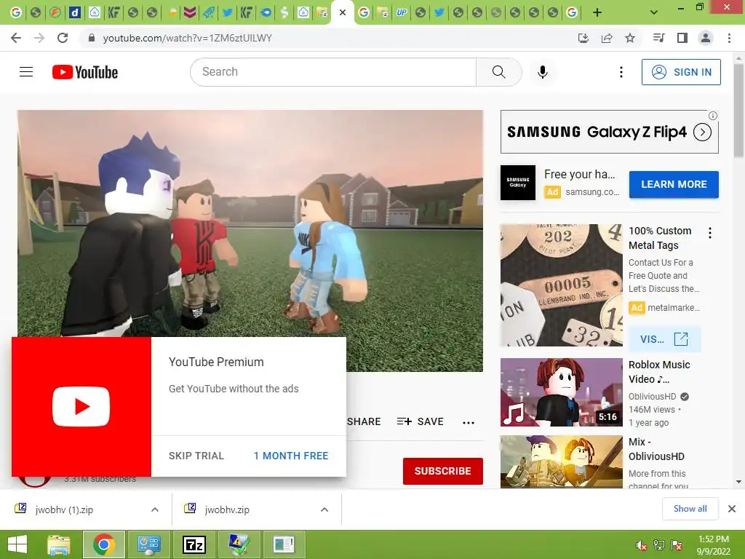Viewport: 745px width, 559px height.
Task: Open the media controls icon in Chrome toolbar
Action: [x=659, y=38]
